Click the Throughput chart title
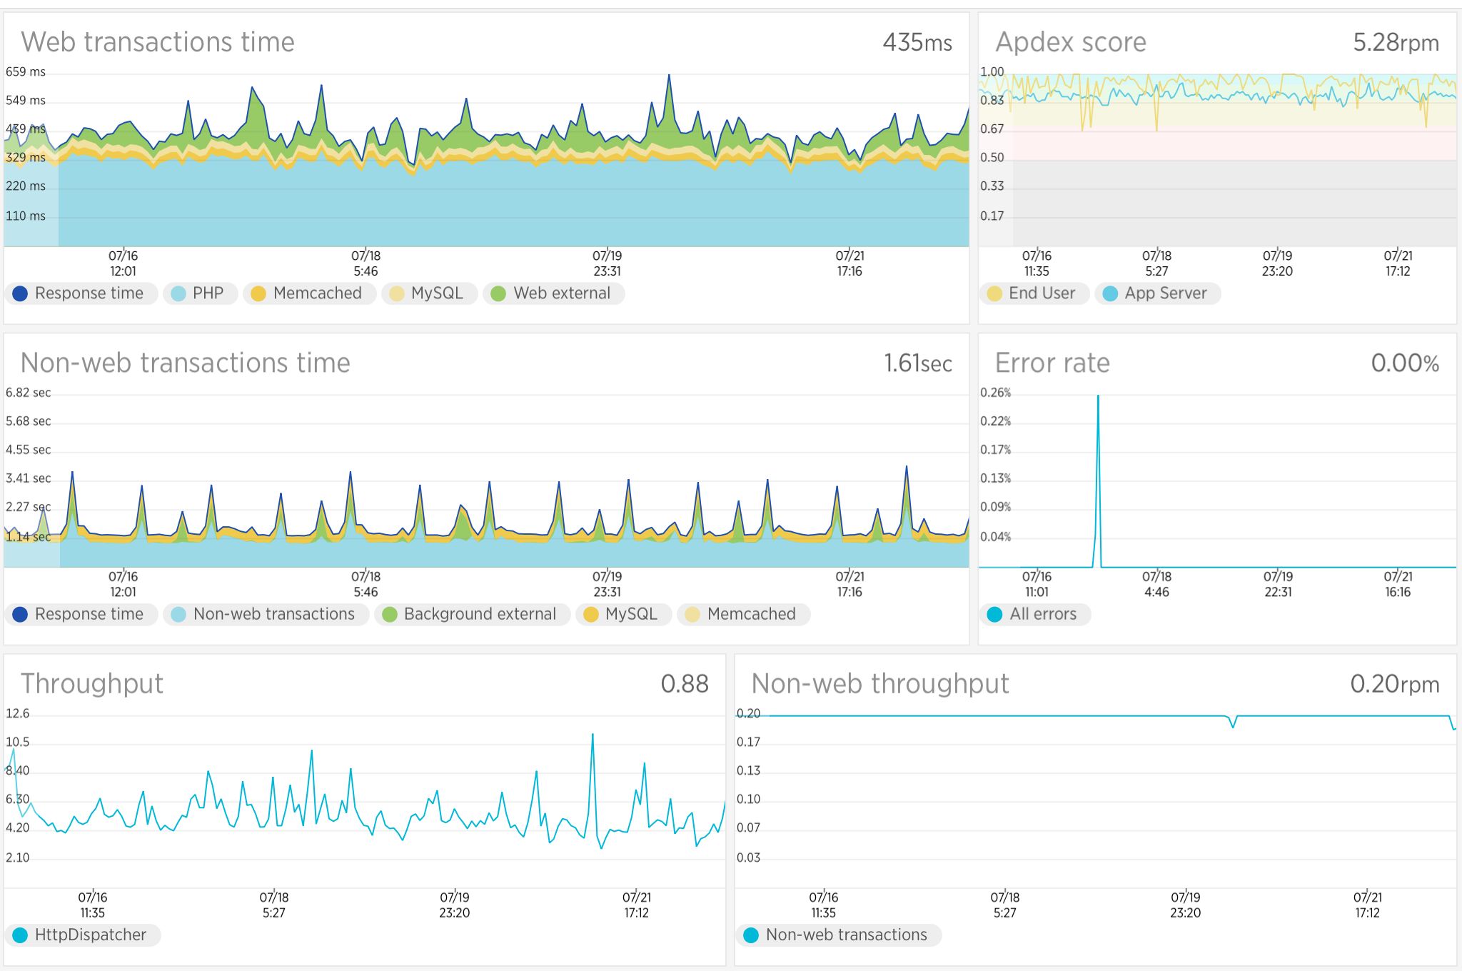 pyautogui.click(x=92, y=683)
